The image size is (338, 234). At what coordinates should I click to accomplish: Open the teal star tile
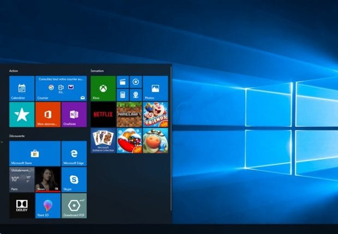22,114
